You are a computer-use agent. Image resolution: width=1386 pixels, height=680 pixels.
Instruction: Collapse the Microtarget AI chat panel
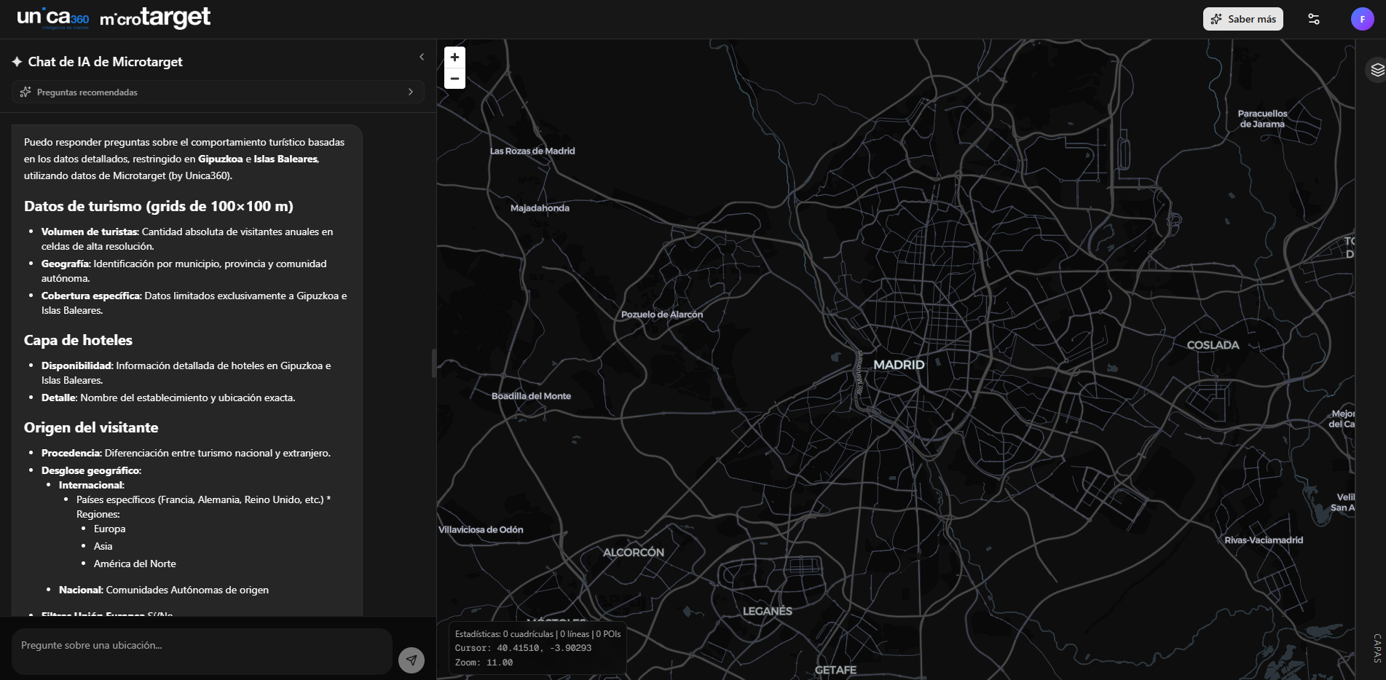pos(422,57)
